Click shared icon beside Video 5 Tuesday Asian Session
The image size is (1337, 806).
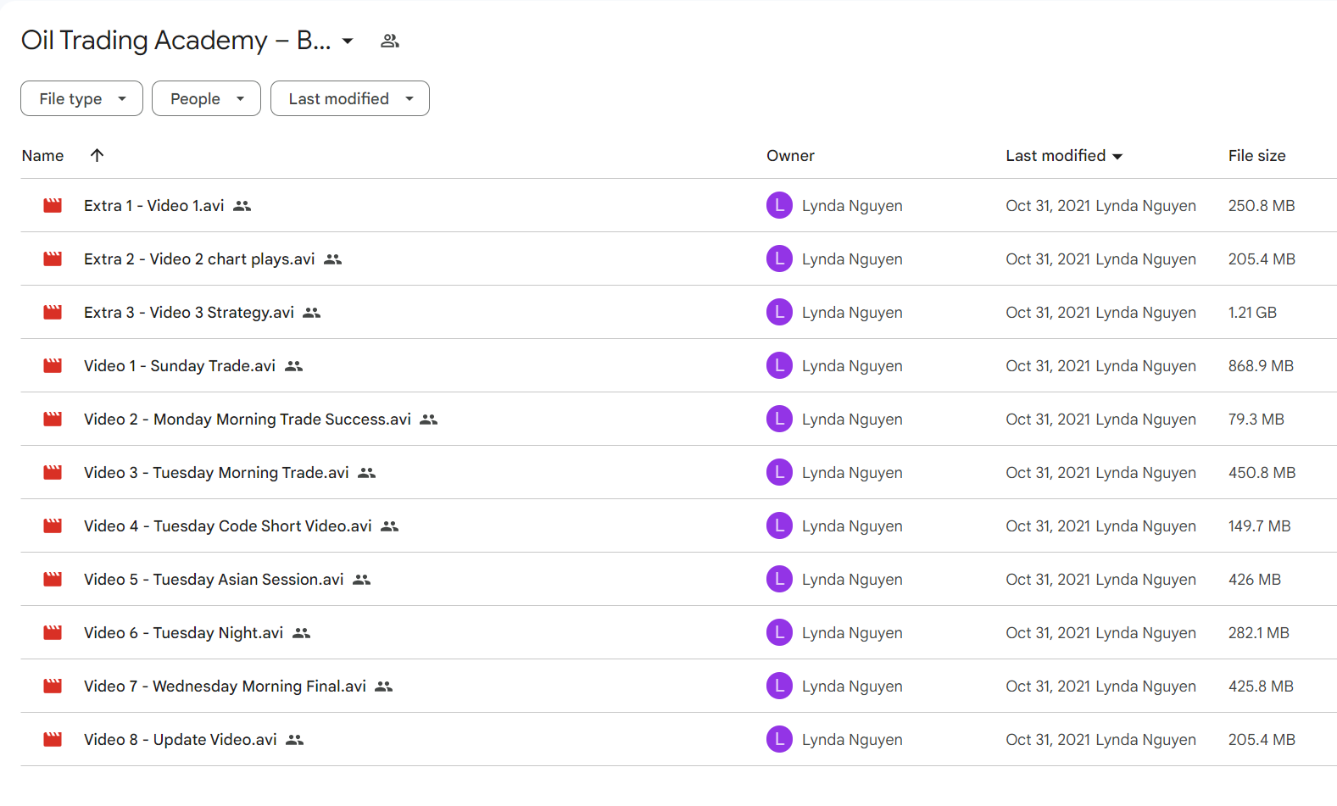click(362, 580)
